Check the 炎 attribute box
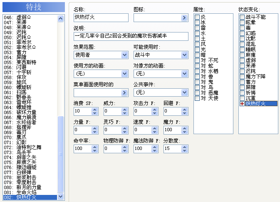280x202 pixels. 197,17
